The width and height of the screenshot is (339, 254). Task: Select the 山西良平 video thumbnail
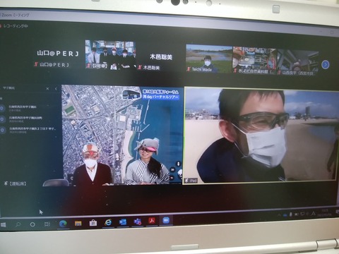(298, 62)
